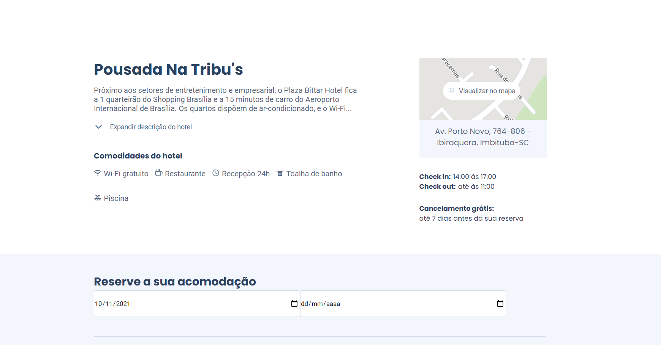The height and width of the screenshot is (345, 661).
Task: Click the Expandir descrição do hotel link
Action: (151, 127)
